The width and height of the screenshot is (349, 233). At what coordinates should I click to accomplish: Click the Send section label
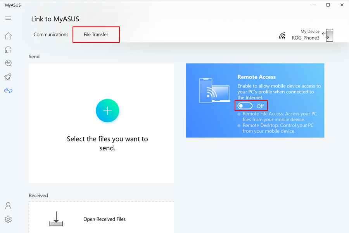pyautogui.click(x=34, y=57)
